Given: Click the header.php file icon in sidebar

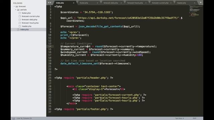Looking at the screenshot, I should coord(20,26).
